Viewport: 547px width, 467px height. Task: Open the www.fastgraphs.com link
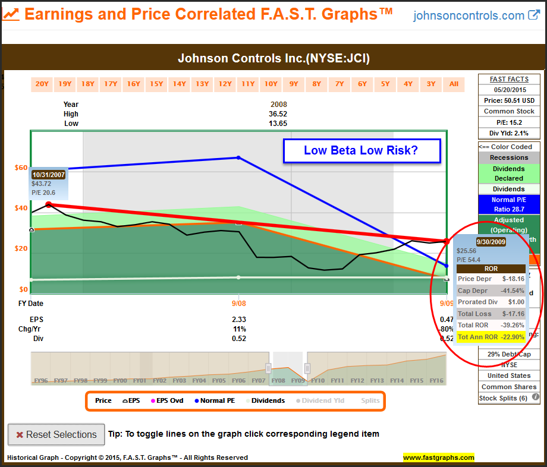pyautogui.click(x=438, y=457)
